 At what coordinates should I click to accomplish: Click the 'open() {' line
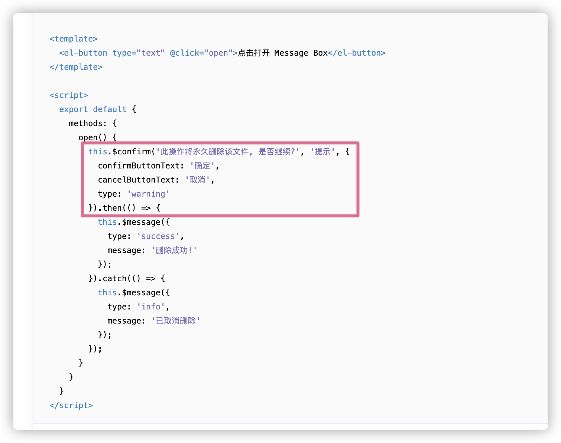click(x=98, y=138)
